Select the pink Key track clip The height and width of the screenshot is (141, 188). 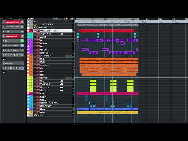click(108, 94)
